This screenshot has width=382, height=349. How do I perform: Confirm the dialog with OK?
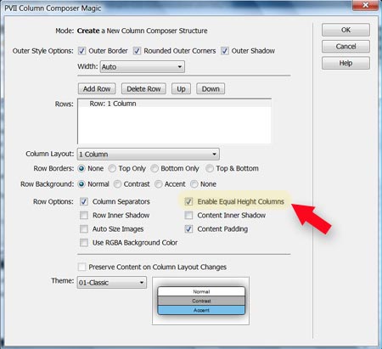(345, 30)
